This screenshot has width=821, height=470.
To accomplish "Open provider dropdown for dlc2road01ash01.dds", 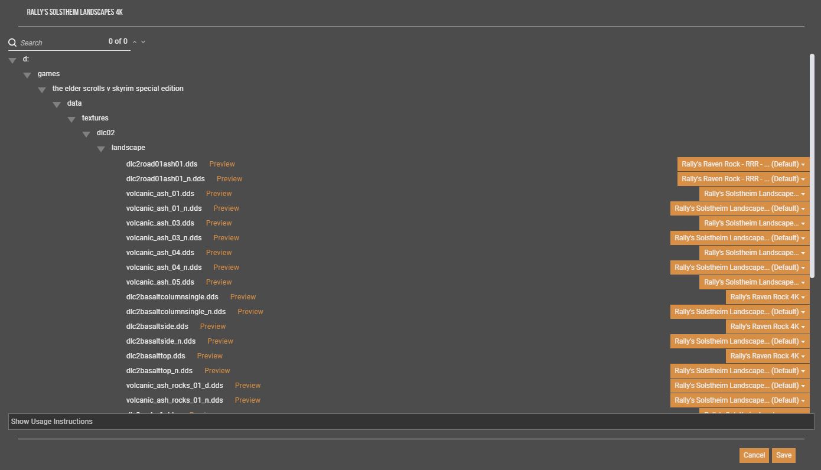I will [x=742, y=164].
